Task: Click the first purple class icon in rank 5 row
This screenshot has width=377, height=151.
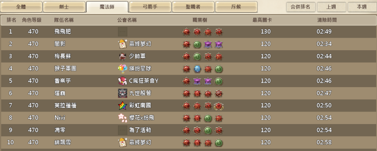Action: pos(197,81)
